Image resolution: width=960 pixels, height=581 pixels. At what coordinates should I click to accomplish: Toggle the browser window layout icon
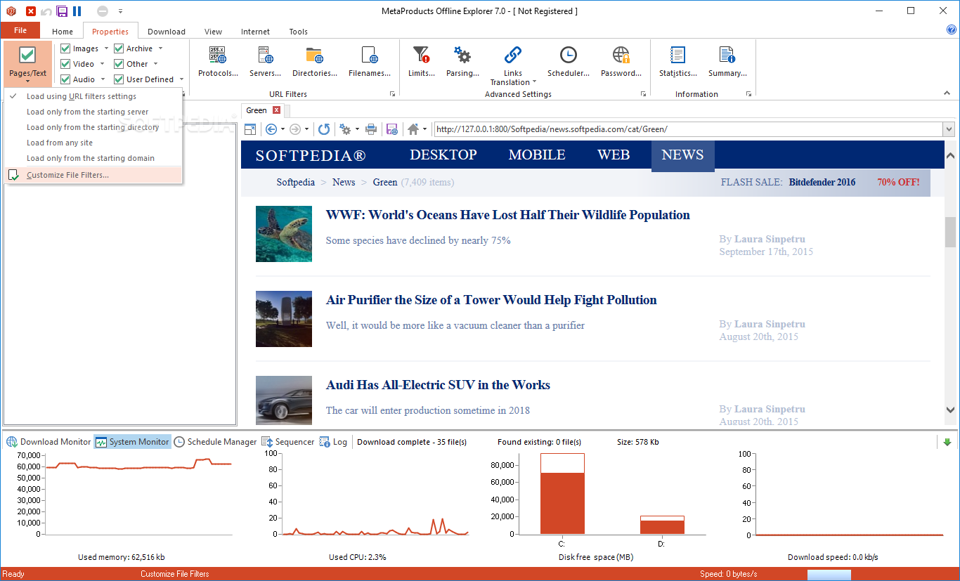249,129
